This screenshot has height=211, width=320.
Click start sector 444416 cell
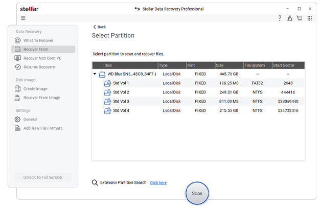click(288, 92)
